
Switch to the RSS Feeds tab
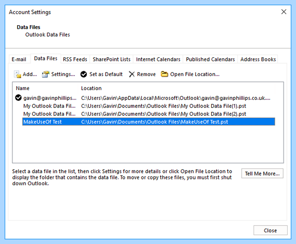tap(75, 59)
